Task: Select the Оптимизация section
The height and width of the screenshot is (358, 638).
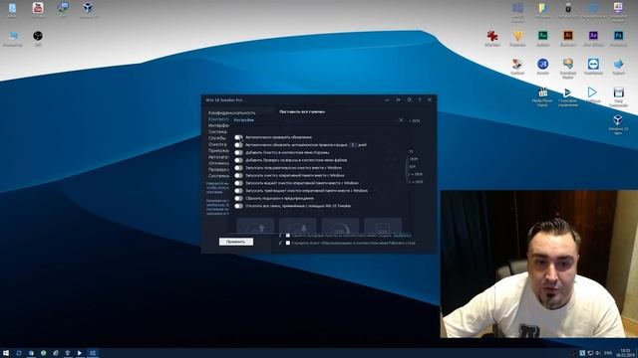Action: click(218, 163)
